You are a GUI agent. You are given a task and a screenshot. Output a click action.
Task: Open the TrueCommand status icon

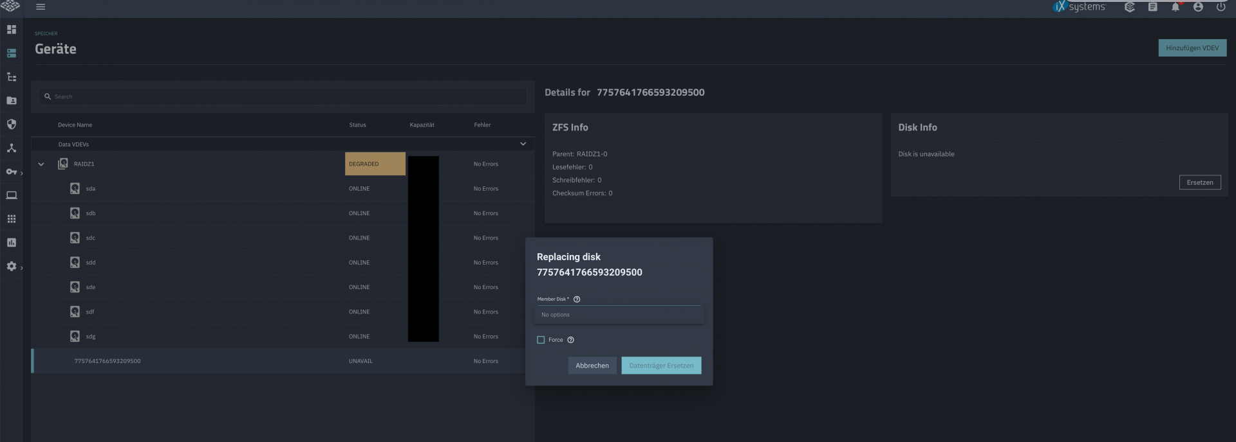(1129, 7)
